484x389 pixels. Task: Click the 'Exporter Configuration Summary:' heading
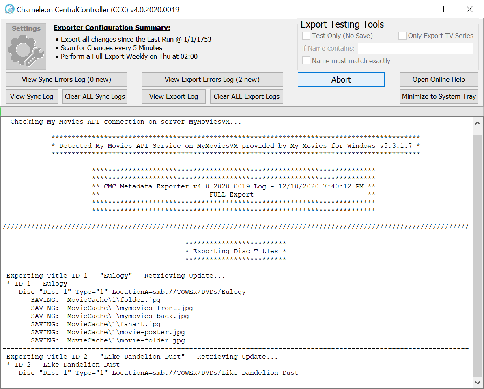[112, 28]
